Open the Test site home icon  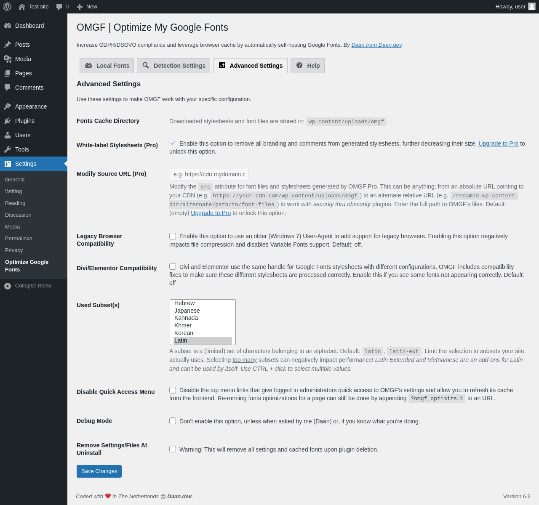coord(22,7)
